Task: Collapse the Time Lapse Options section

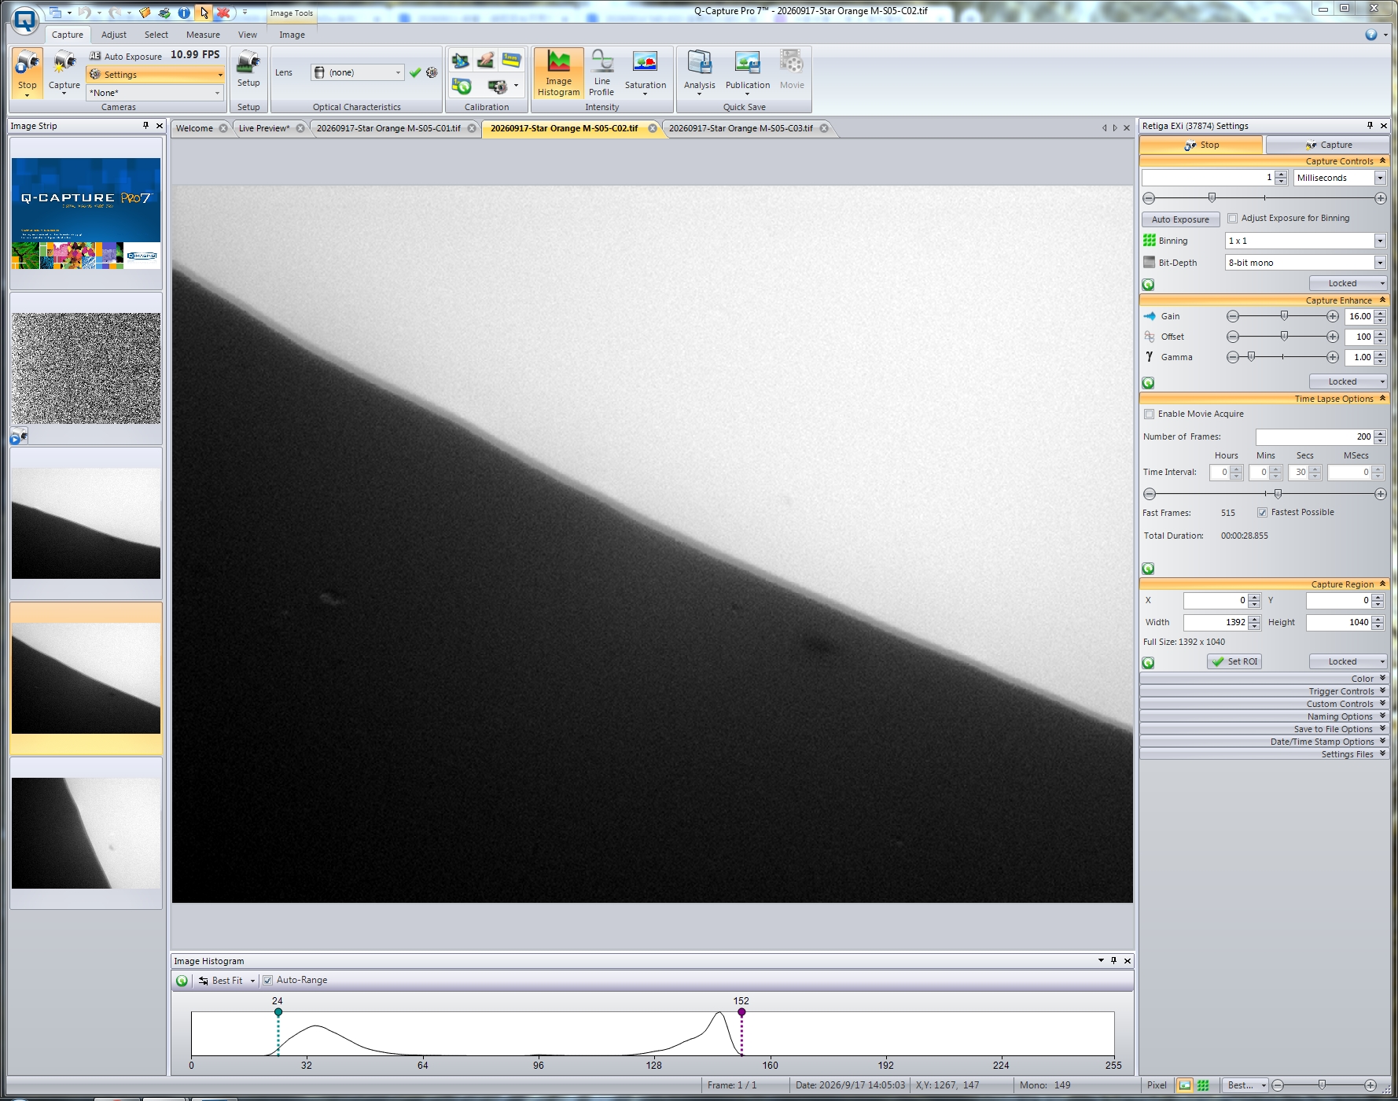Action: coord(1264,399)
